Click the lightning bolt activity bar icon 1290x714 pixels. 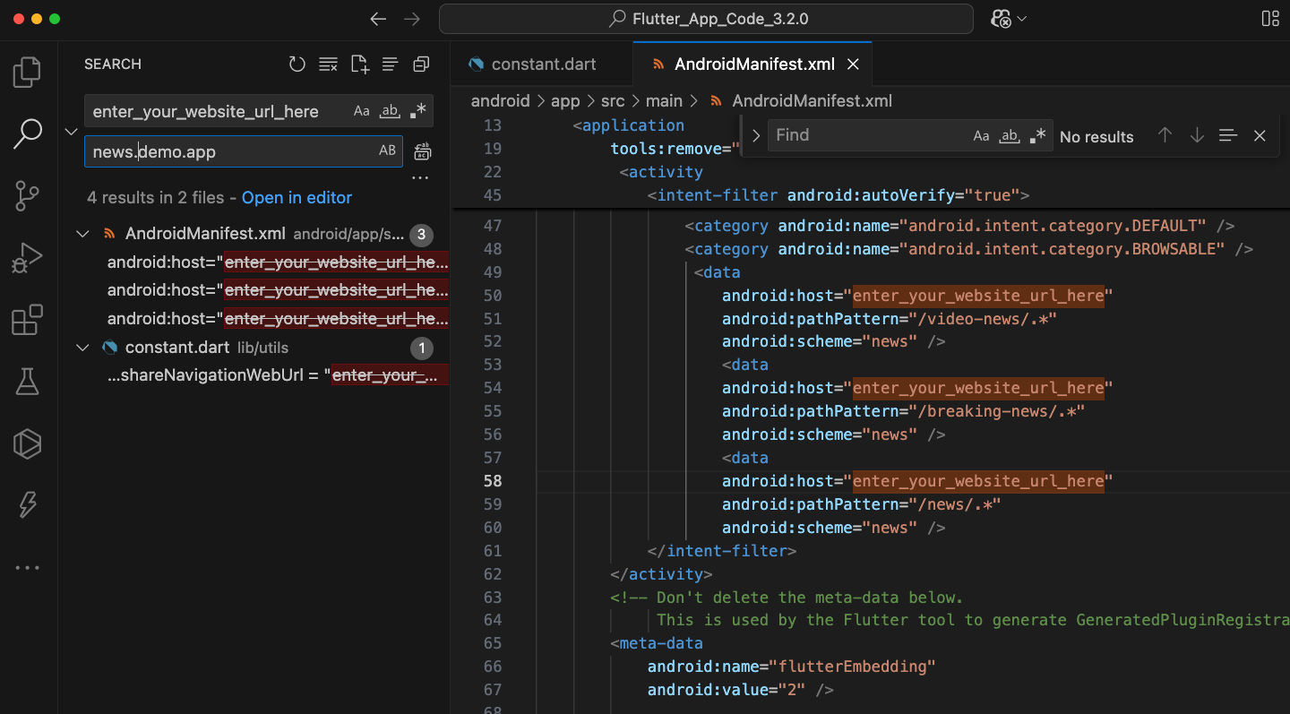(x=28, y=505)
